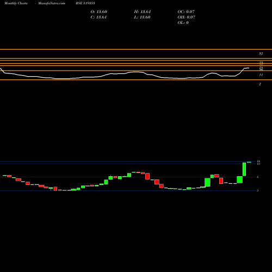Click the "OH: 0.07" value
The height and width of the screenshot is (272, 272).
click(x=187, y=17)
